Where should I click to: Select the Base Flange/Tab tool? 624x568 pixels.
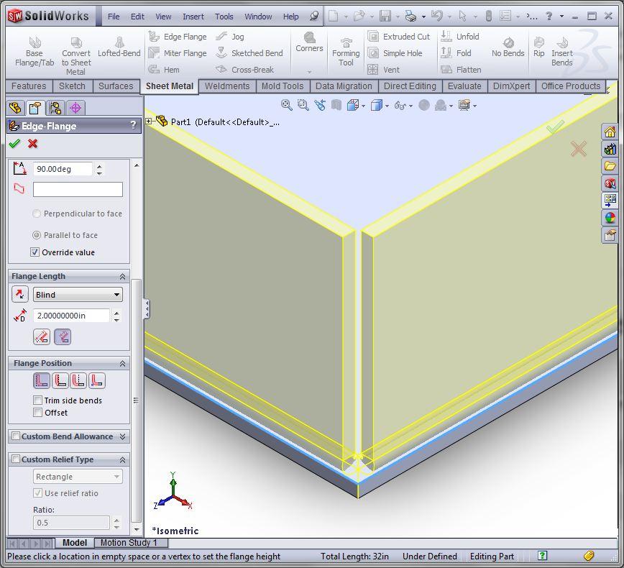[35, 52]
